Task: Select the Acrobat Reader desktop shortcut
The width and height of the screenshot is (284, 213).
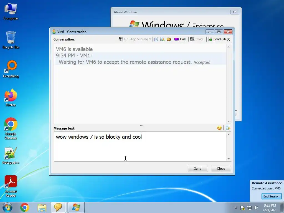Action: [x=11, y=186]
